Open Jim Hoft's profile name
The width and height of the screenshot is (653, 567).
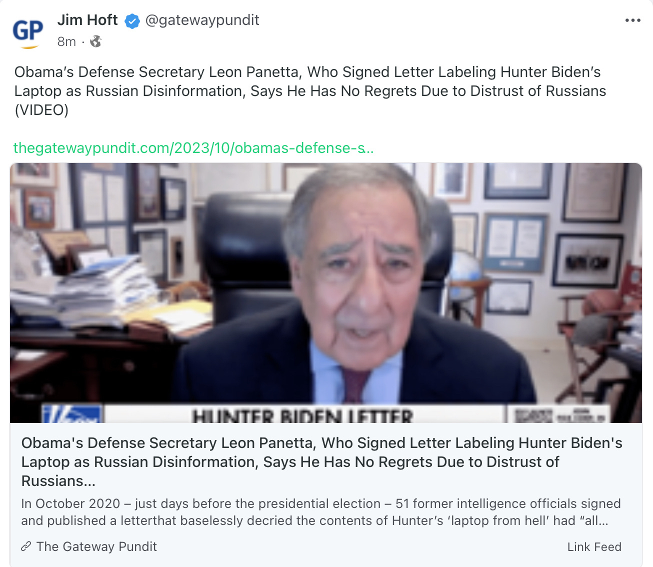coord(87,20)
